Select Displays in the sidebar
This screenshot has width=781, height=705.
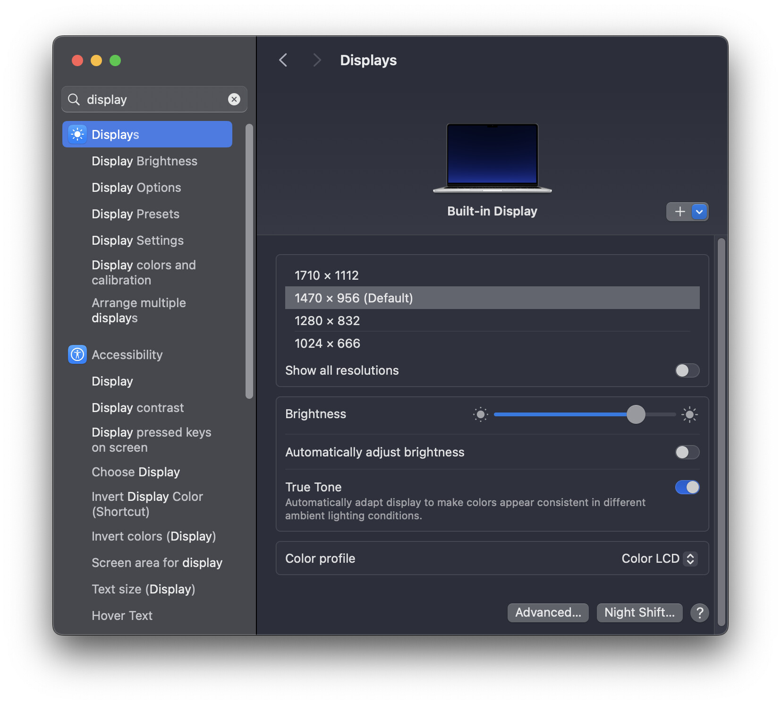coord(147,134)
